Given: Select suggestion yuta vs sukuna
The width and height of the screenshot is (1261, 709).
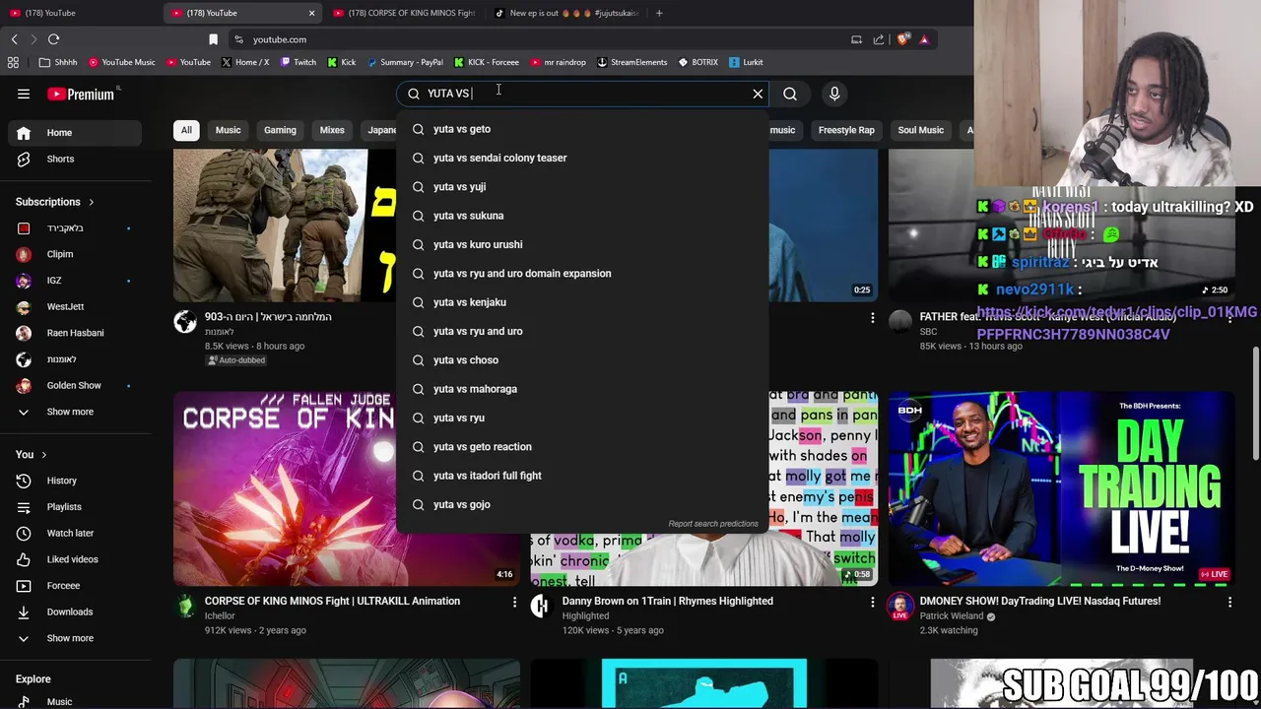Looking at the screenshot, I should coord(582,216).
